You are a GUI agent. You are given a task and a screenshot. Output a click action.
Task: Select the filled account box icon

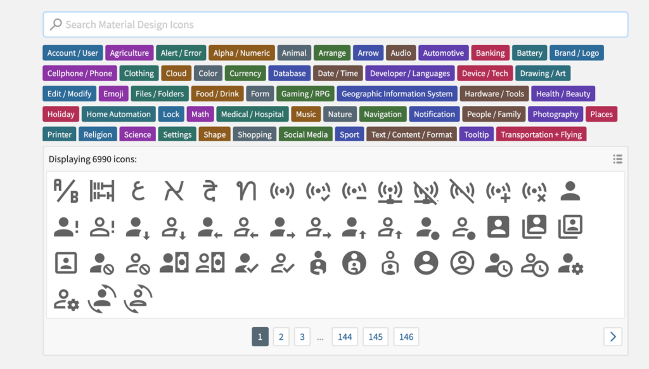498,227
